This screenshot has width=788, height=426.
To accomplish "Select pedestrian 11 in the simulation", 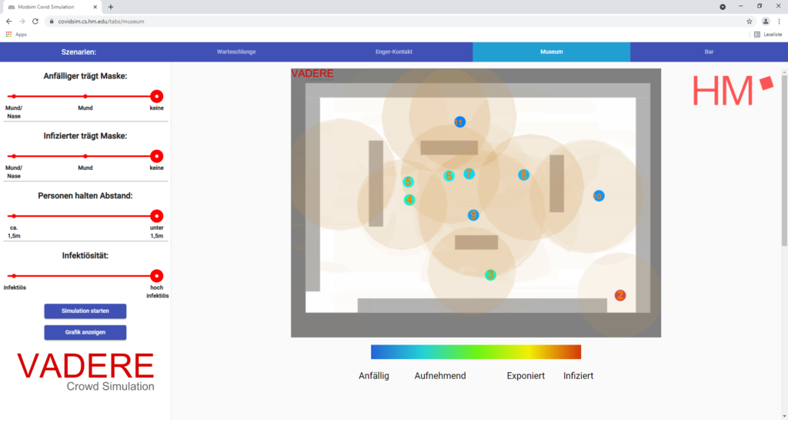I will point(459,122).
